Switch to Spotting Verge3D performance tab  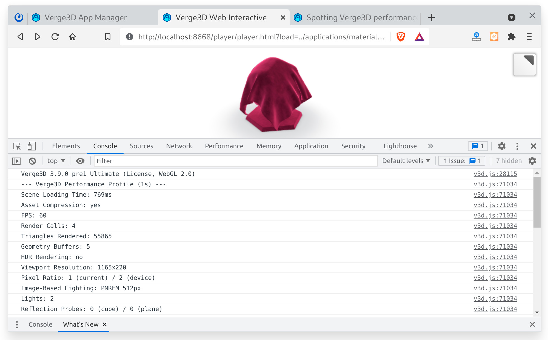356,18
